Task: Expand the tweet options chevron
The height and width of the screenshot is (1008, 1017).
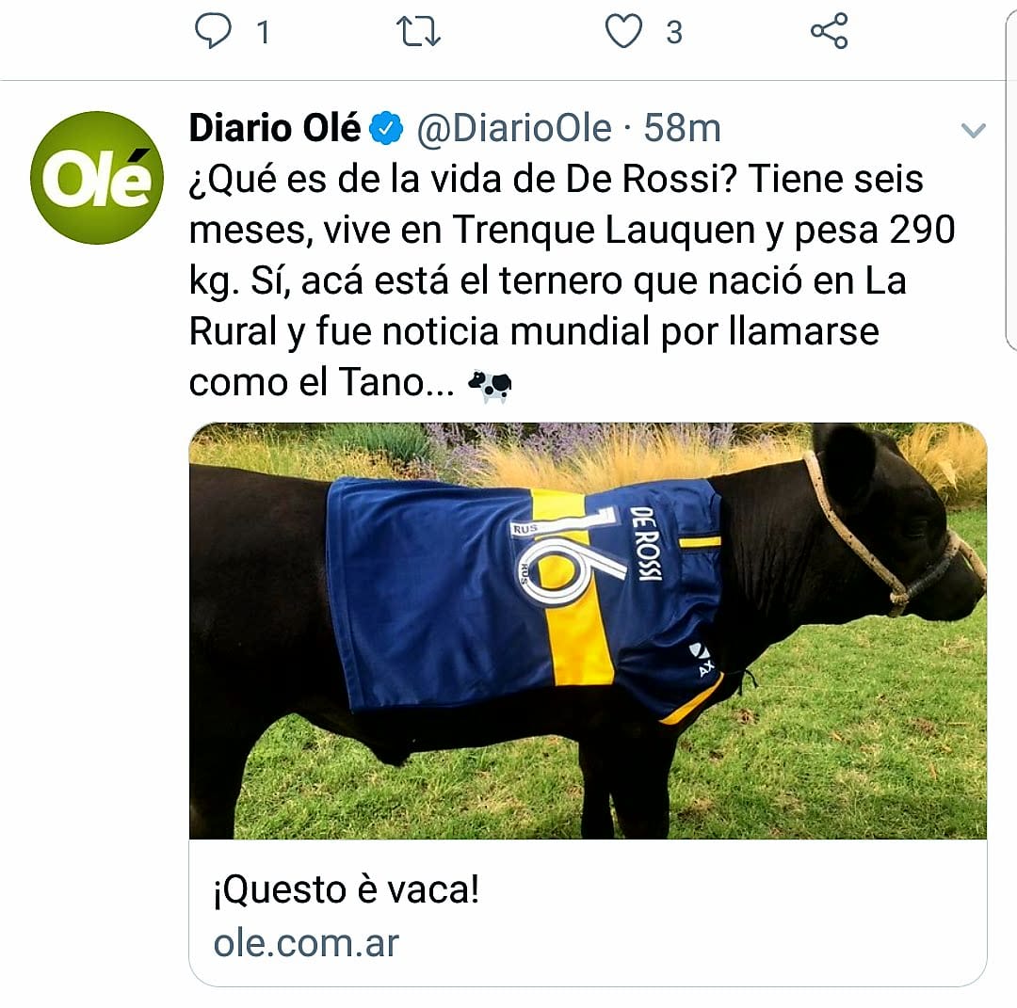Action: point(973,130)
